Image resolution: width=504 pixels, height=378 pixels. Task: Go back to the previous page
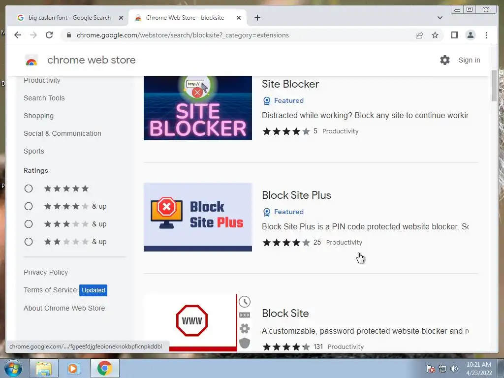tap(18, 35)
